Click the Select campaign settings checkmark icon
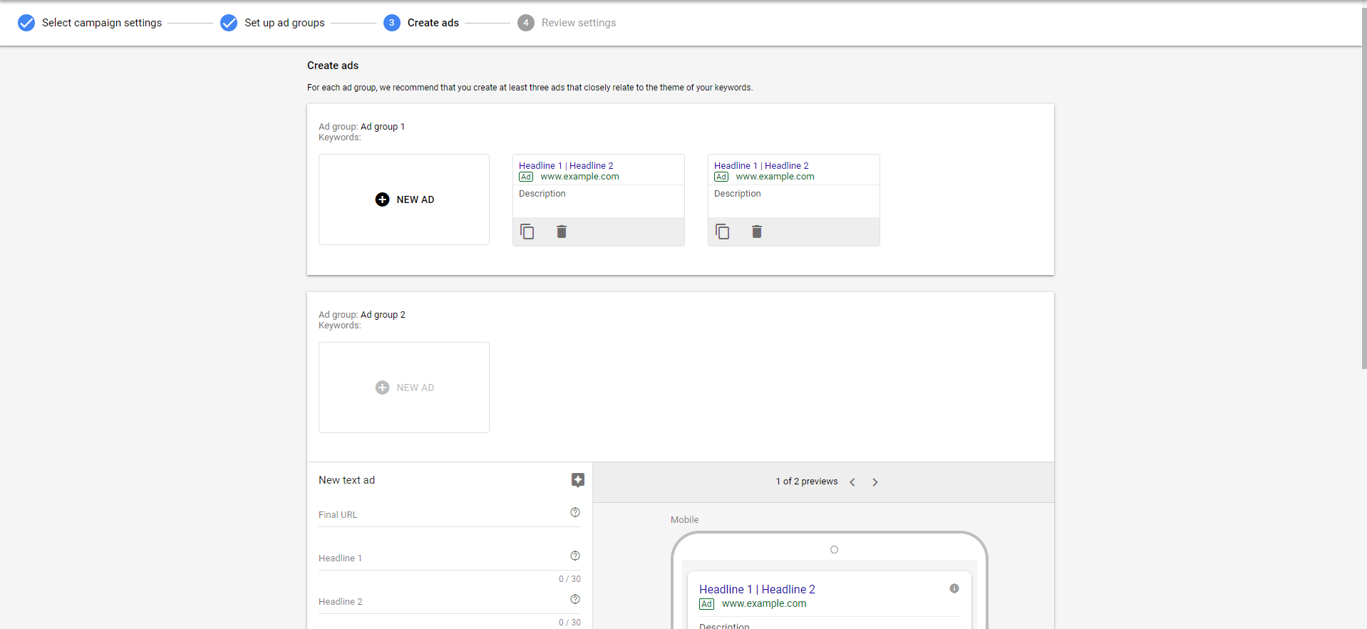This screenshot has height=629, width=1367. click(26, 23)
